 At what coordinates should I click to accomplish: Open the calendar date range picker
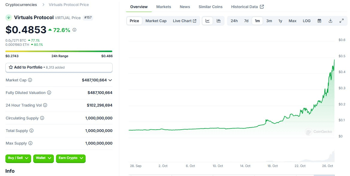(x=319, y=21)
